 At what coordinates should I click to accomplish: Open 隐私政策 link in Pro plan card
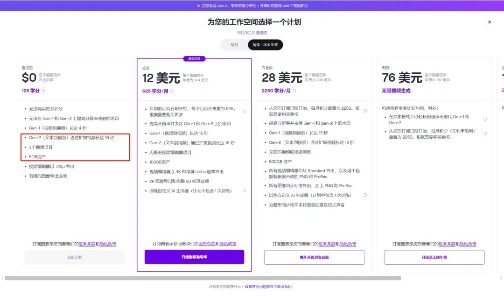pos(348,244)
